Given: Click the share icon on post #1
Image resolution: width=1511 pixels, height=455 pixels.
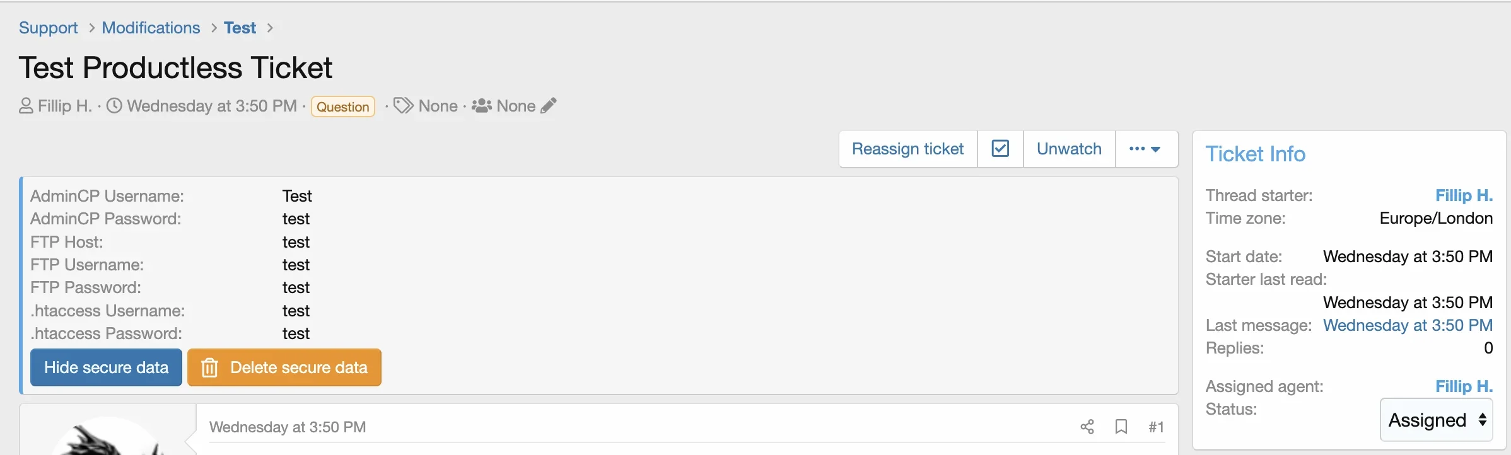Looking at the screenshot, I should point(1087,427).
